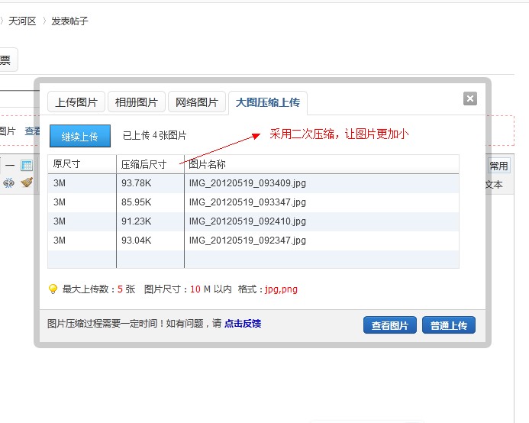
Task: Select the 网络图片 tab
Action: tap(197, 102)
